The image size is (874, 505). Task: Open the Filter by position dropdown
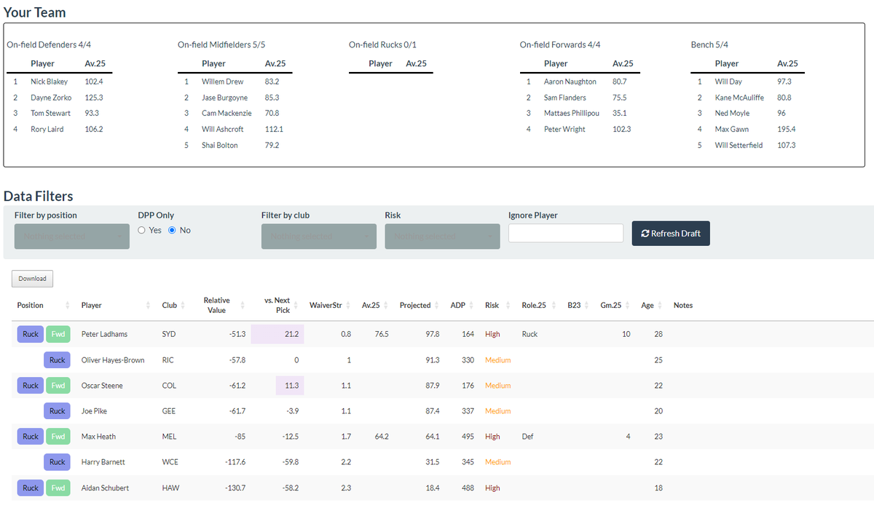coord(72,236)
